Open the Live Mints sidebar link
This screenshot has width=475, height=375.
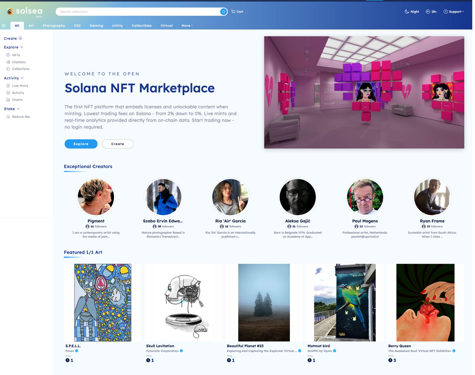pyautogui.click(x=20, y=86)
